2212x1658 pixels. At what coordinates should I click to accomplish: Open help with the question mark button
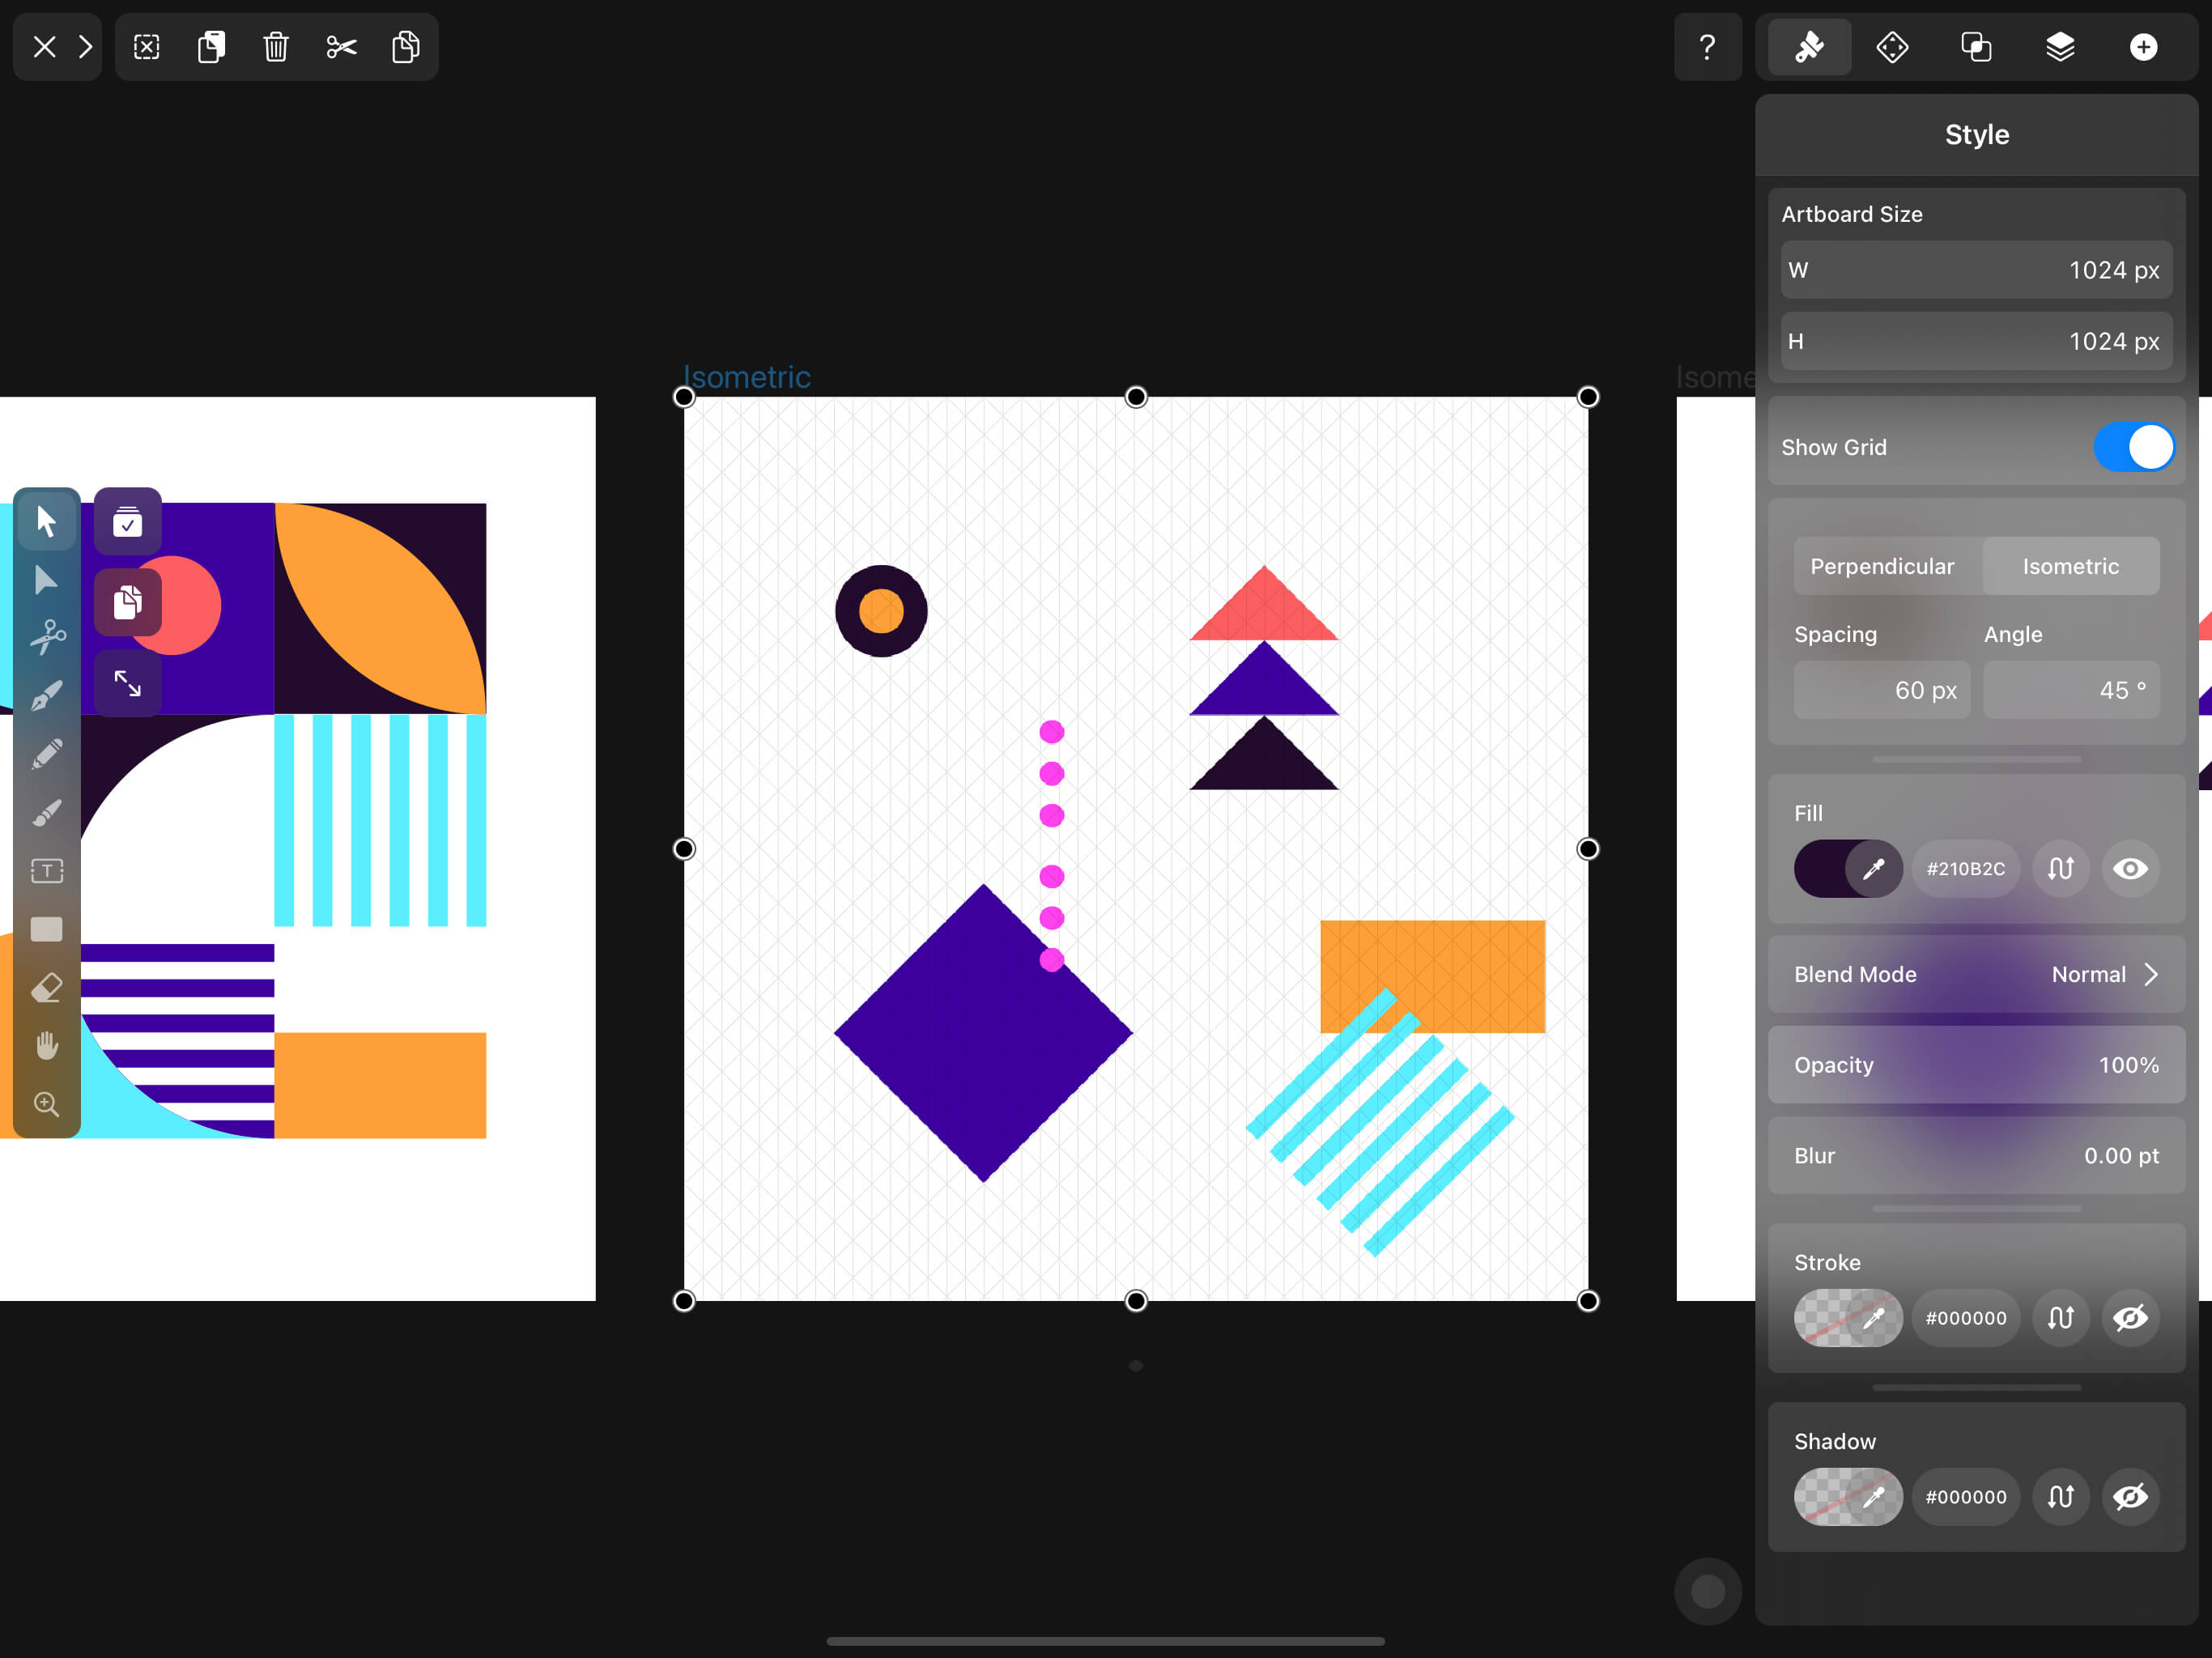[1707, 47]
